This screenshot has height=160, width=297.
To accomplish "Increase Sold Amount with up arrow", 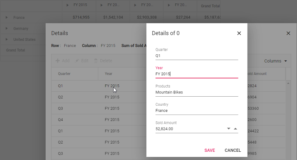I will click(x=236, y=129).
